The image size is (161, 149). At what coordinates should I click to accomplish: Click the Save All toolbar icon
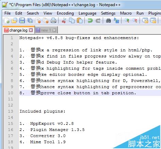pos(30,21)
